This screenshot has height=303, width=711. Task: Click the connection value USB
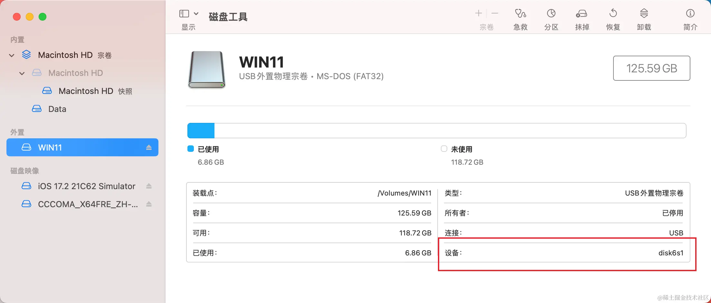676,233
